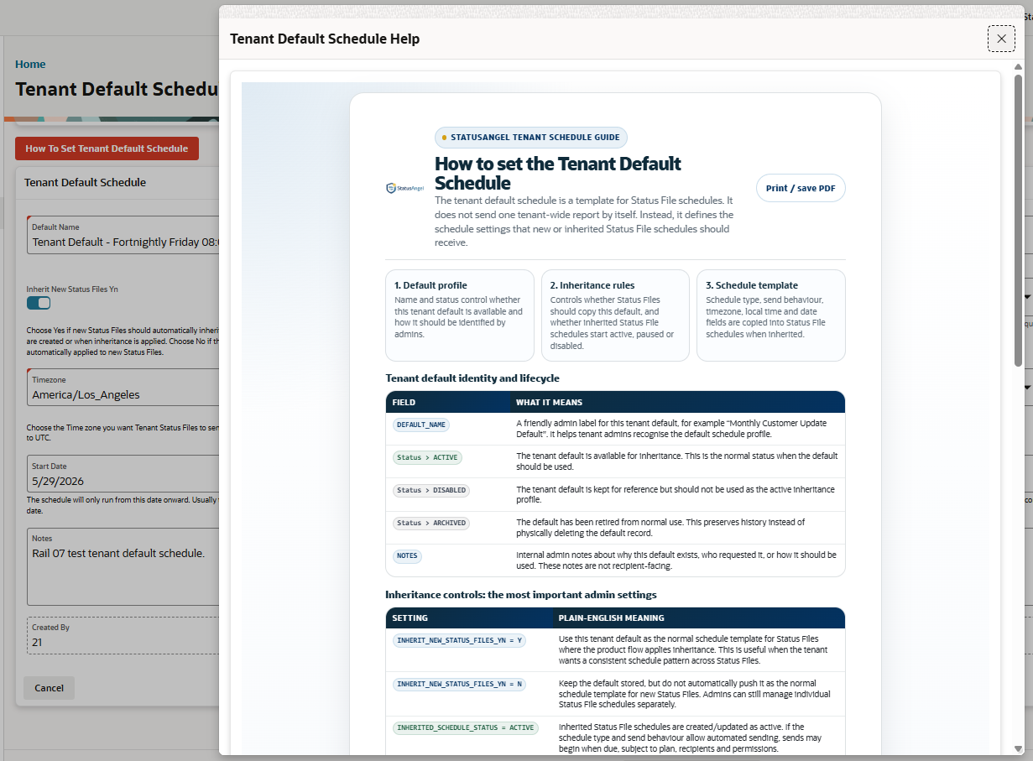This screenshot has height=761, width=1033.
Task: Click the help dialog scrollbar thumb
Action: pos(1019,220)
